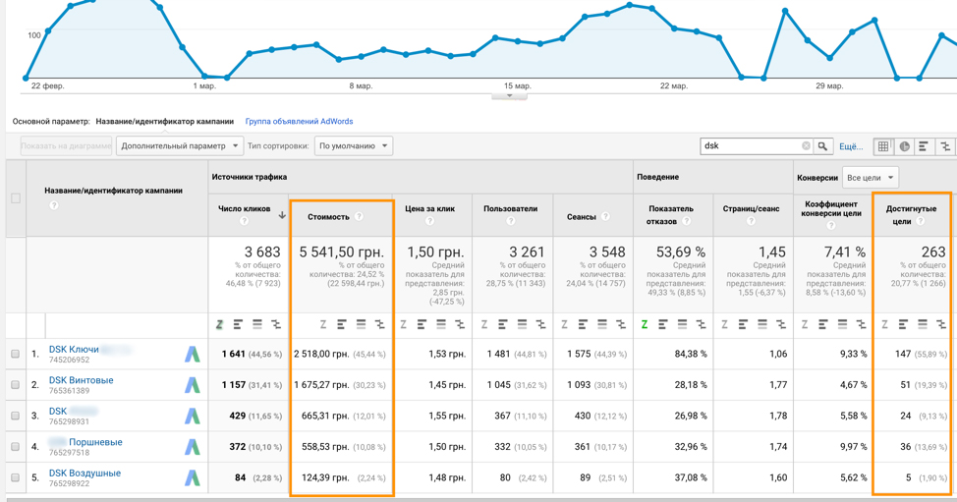The height and width of the screenshot is (502, 957).
Task: Sort by the Стоимость column header
Action: click(x=328, y=216)
